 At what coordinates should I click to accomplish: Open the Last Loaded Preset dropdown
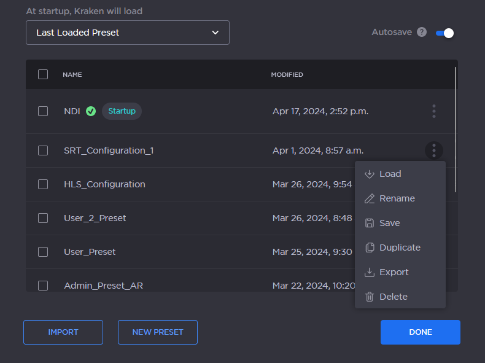pos(127,33)
